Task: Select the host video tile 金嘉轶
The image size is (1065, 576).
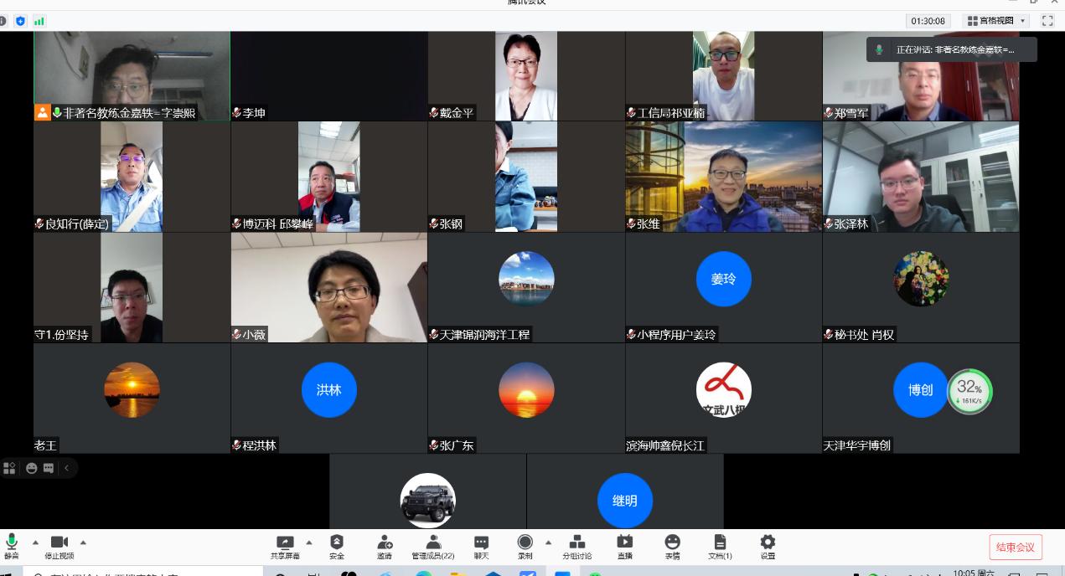Action: coord(132,76)
